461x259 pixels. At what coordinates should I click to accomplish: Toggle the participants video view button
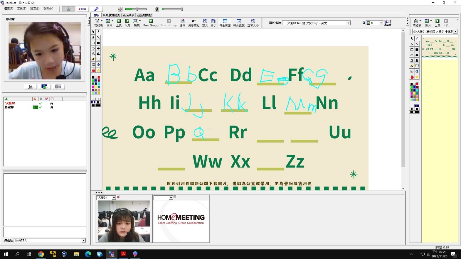[44, 87]
